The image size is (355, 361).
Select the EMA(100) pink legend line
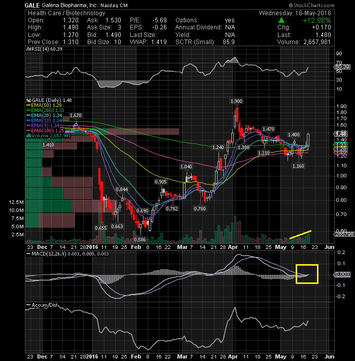tap(28, 130)
